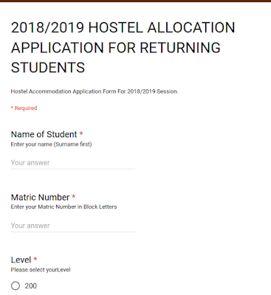This screenshot has width=271, height=295.
Task: Click the '200' option label text
Action: point(31,286)
